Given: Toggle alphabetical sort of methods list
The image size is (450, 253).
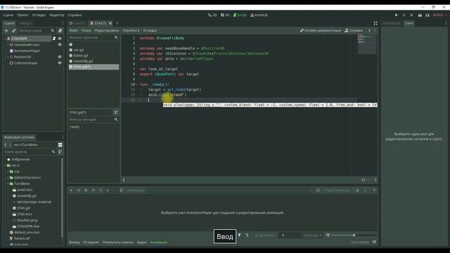Looking at the screenshot, I should [116, 112].
